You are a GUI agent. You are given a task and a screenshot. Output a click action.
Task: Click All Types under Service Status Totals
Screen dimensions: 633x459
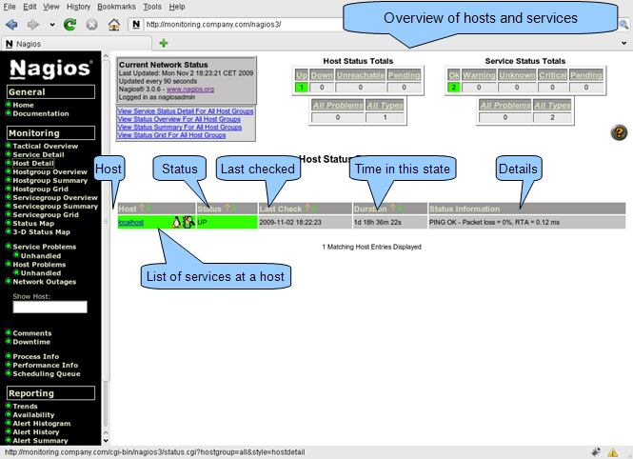[x=552, y=106]
